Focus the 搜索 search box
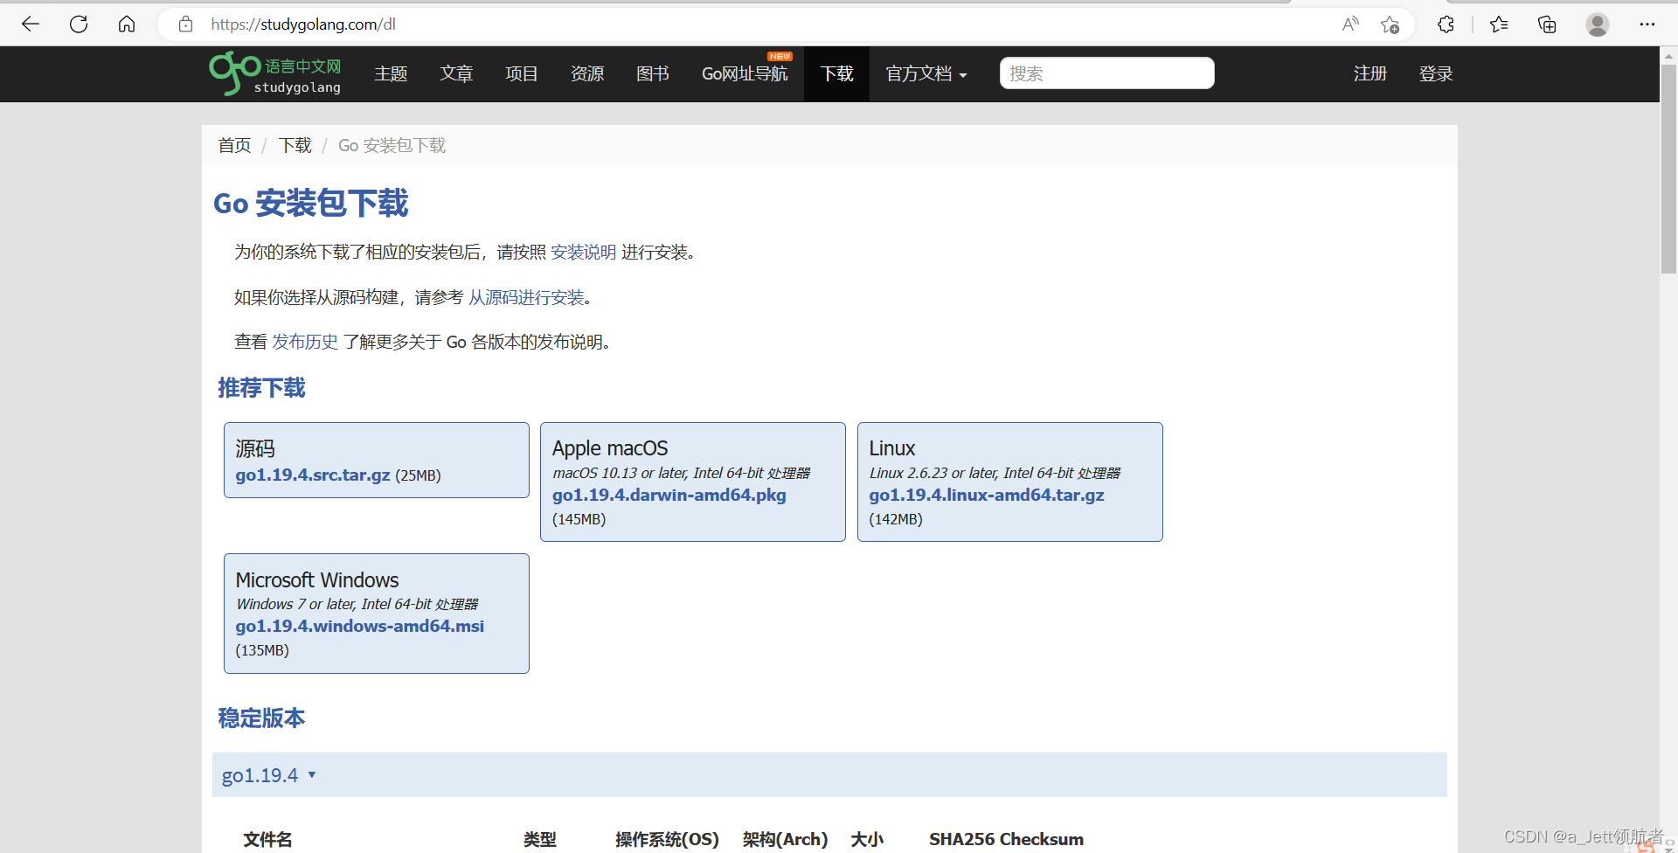This screenshot has height=853, width=1678. pyautogui.click(x=1106, y=73)
